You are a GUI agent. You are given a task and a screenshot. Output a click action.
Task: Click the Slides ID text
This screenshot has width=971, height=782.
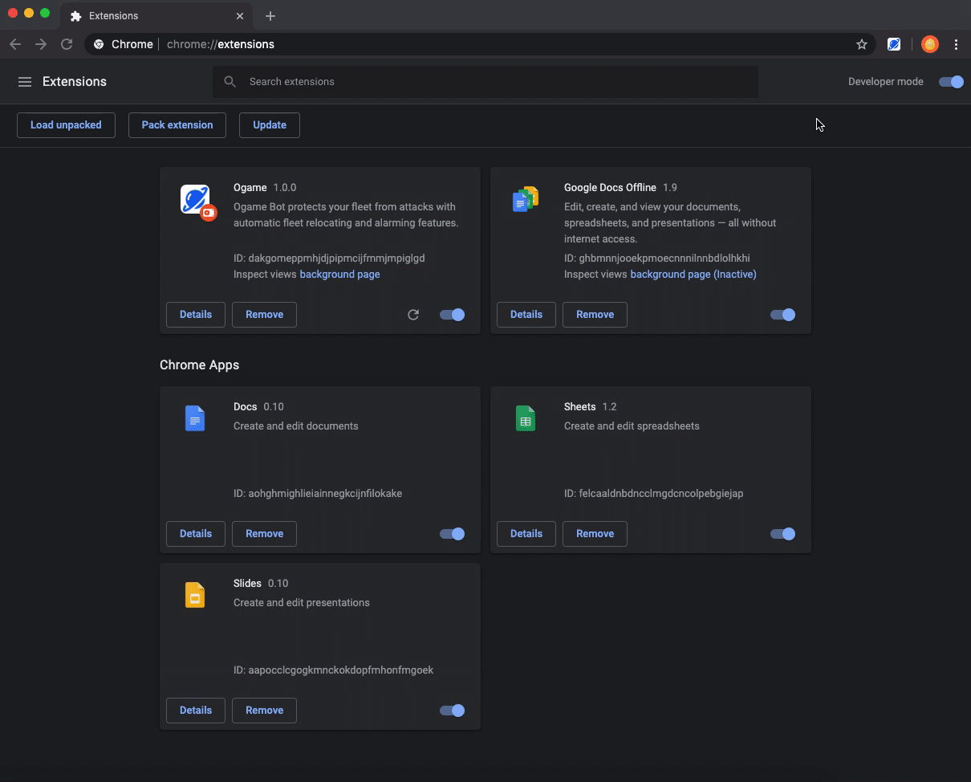[x=333, y=670]
